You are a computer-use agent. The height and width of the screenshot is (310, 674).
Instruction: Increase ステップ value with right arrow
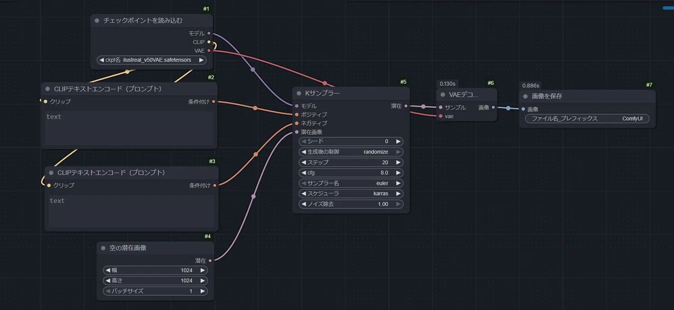398,163
